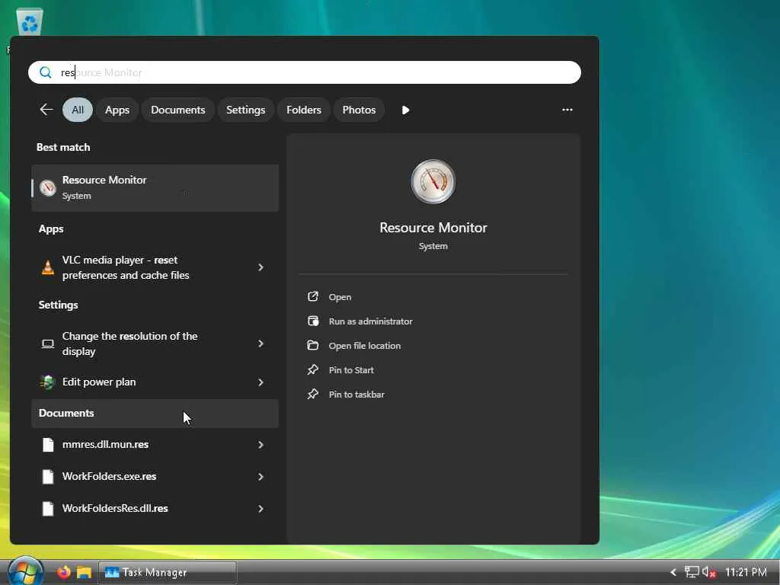Screen dimensions: 780x585
Task: Open the Recycle Bin desktop icon
Action: pos(30,22)
